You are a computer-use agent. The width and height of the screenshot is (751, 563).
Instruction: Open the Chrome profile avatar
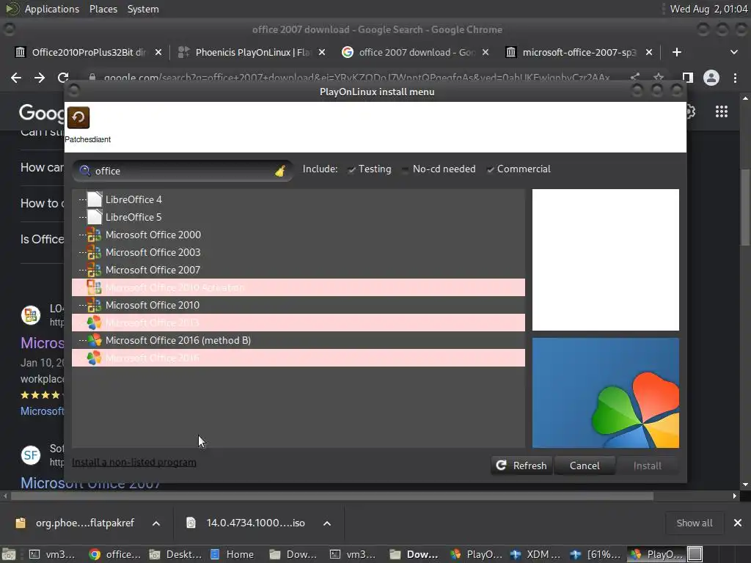click(x=711, y=78)
